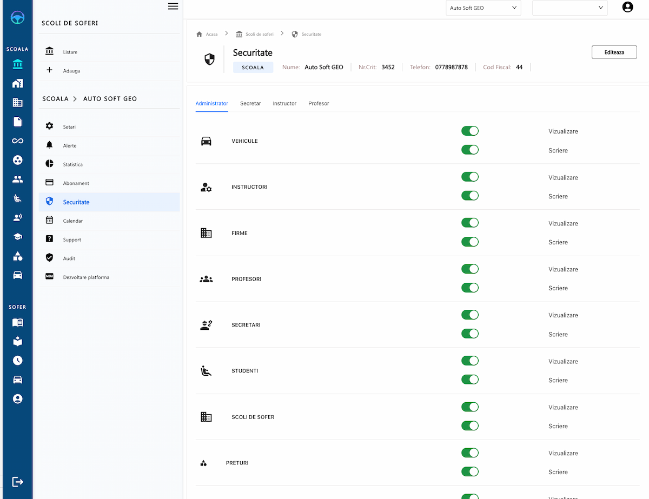Click the open book icon under Sofer
The height and width of the screenshot is (499, 649).
(17, 323)
